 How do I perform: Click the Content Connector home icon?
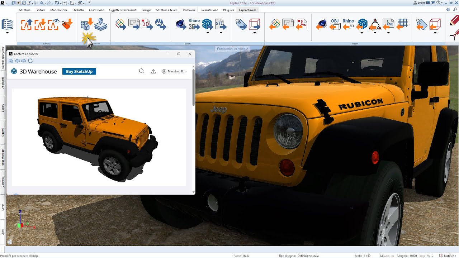(11, 61)
